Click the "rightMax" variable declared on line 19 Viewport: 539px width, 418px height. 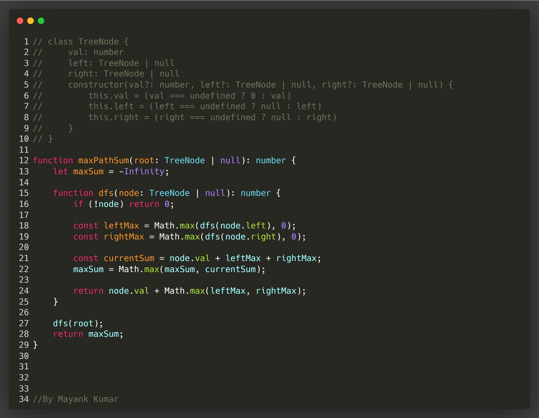124,236
